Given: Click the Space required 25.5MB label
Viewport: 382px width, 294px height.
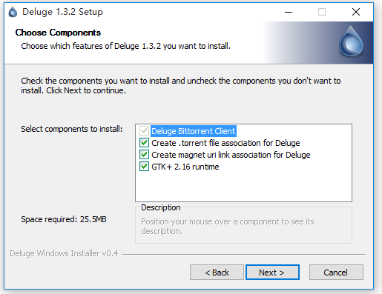Looking at the screenshot, I should point(64,219).
